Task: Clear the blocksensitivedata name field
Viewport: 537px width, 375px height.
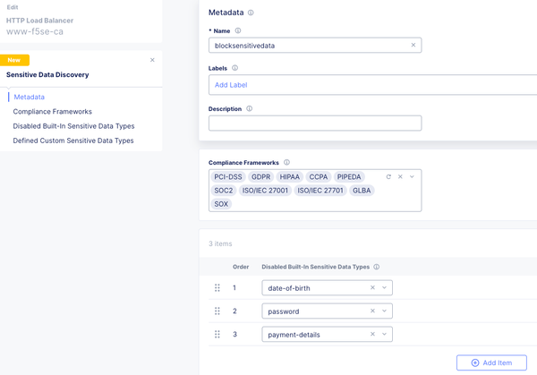Action: [413, 45]
